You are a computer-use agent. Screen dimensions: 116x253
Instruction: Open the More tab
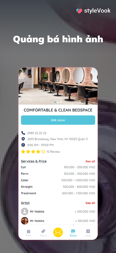point(88,233)
